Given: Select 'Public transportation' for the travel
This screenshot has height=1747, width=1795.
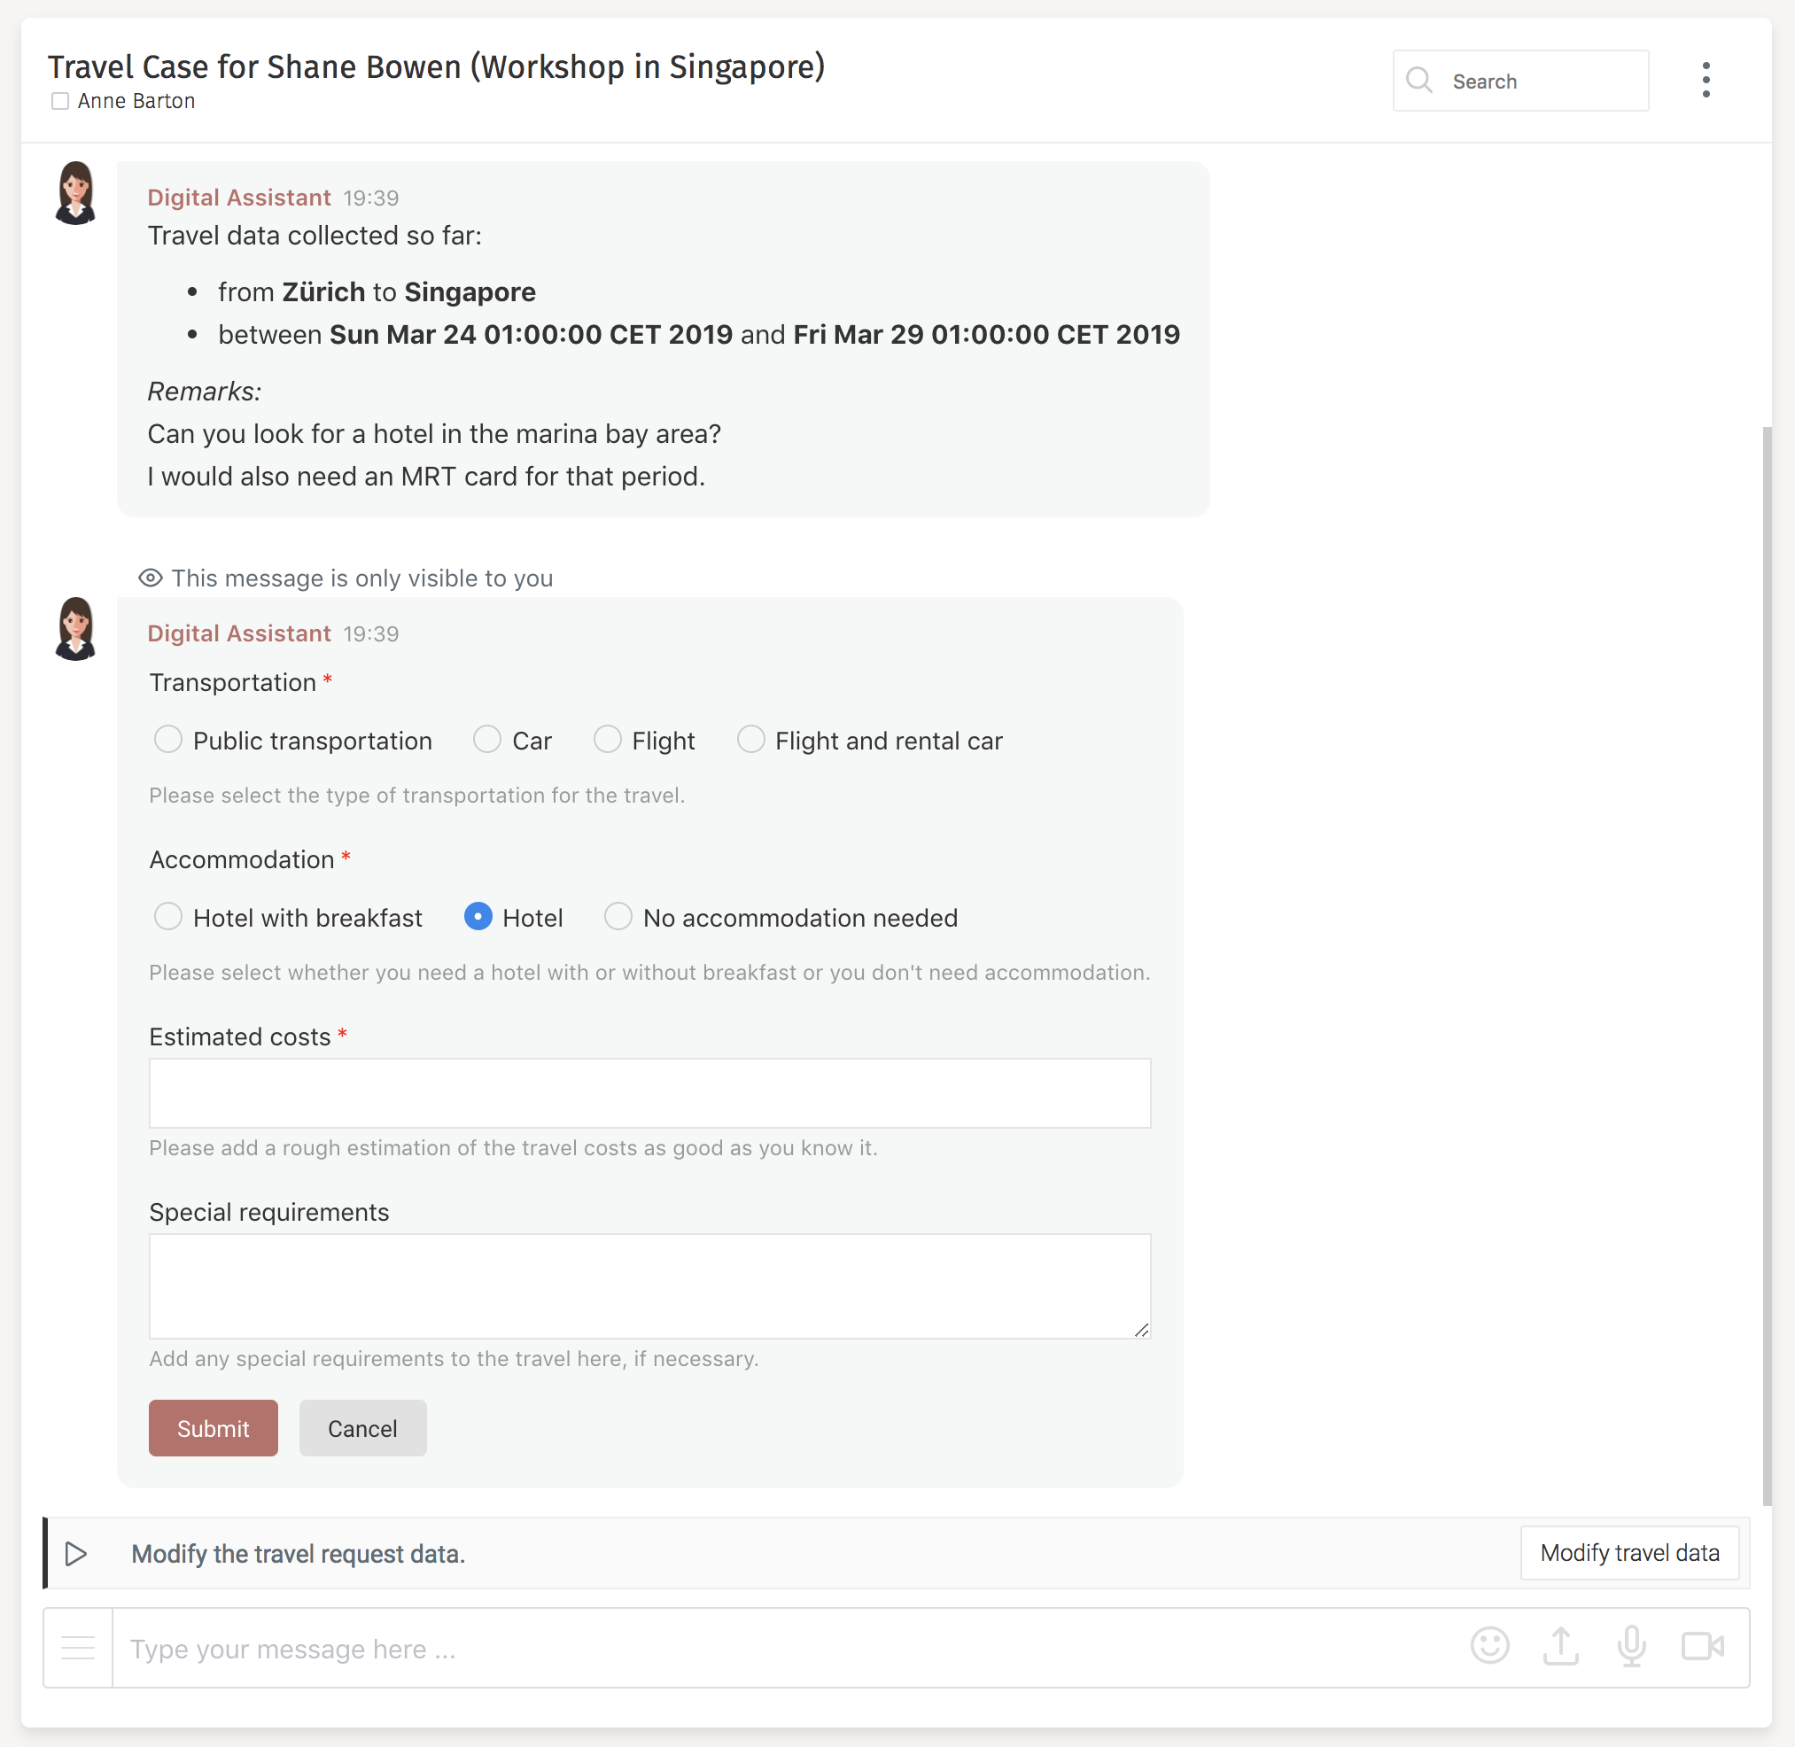Looking at the screenshot, I should point(168,740).
